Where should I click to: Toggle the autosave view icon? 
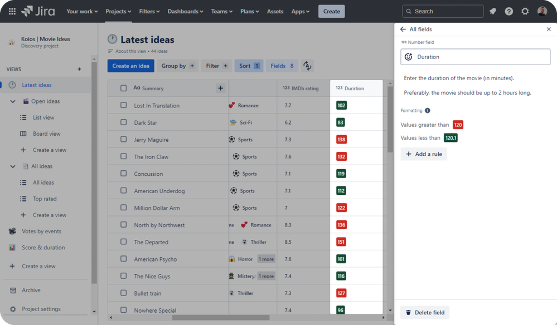pyautogui.click(x=307, y=66)
